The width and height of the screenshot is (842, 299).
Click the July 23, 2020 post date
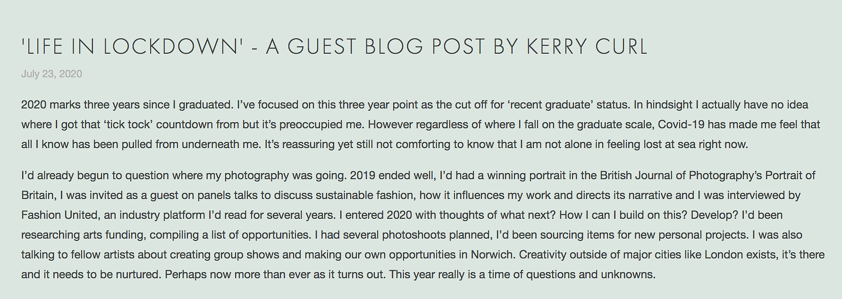pyautogui.click(x=51, y=74)
